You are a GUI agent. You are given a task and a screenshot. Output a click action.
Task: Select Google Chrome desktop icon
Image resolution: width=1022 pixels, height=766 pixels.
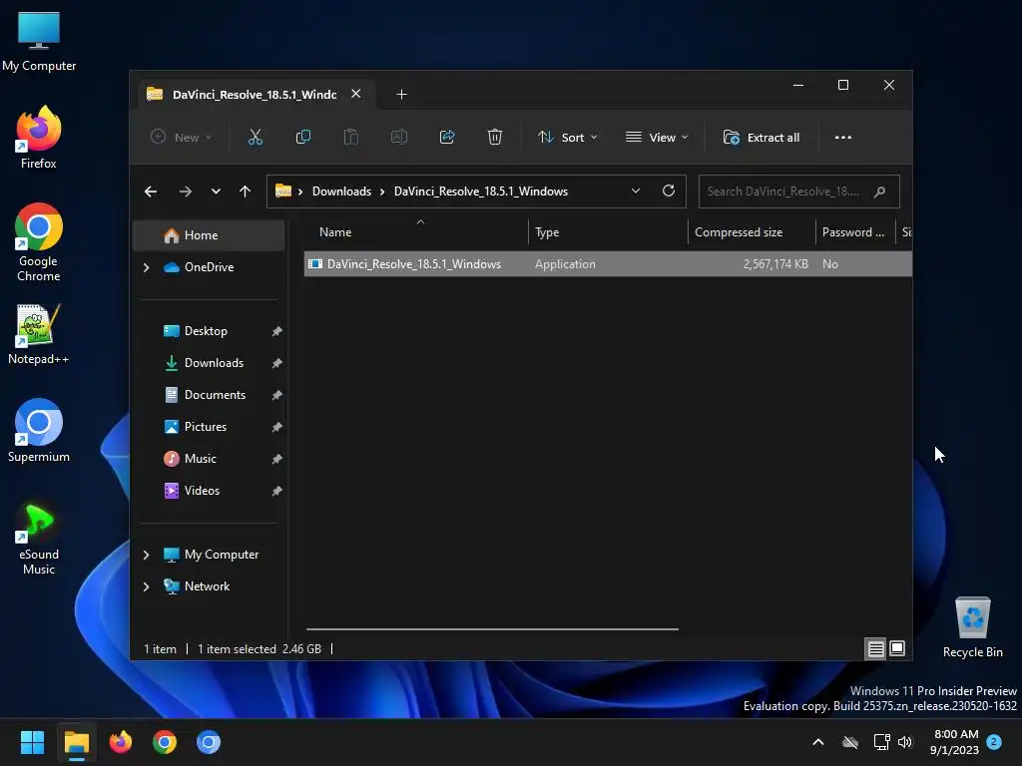click(x=39, y=242)
